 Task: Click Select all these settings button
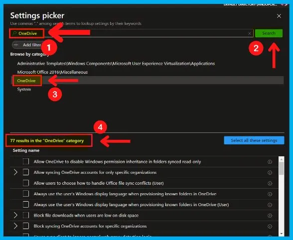(254, 140)
